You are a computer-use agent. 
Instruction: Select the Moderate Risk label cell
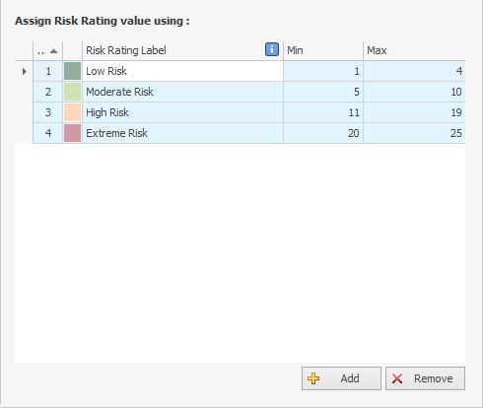(x=182, y=92)
